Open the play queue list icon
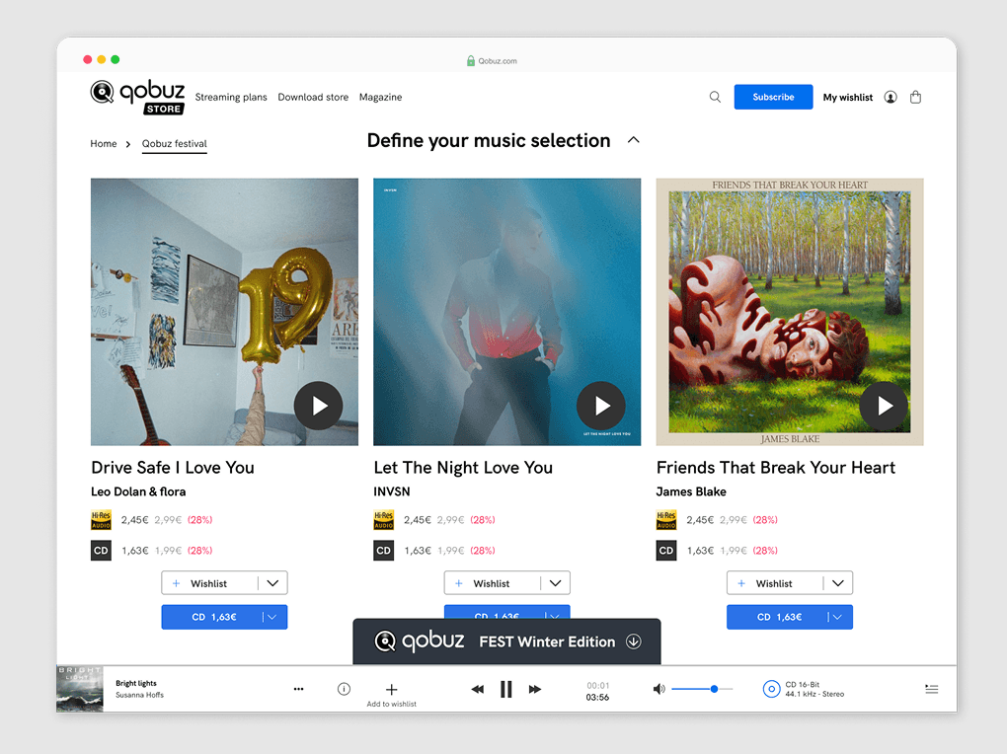The width and height of the screenshot is (1007, 754). [931, 689]
